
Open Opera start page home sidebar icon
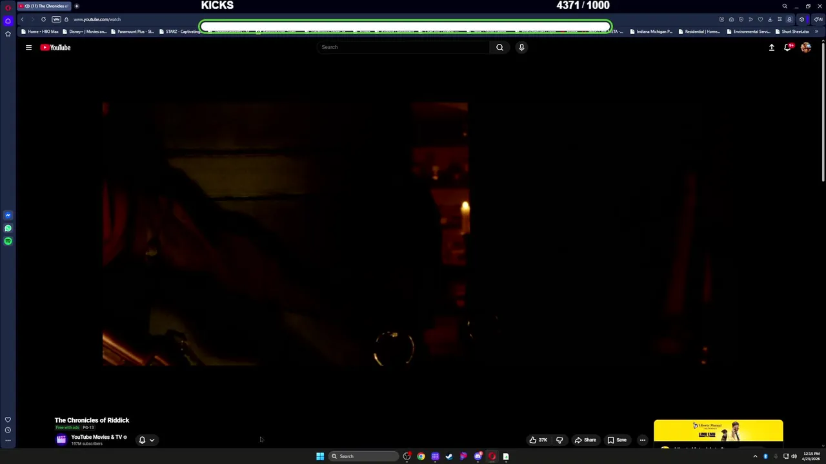click(8, 21)
